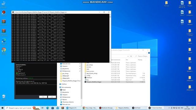Select pinned geo_strings folder in navigation pane
This screenshot has height=110, width=196.
pyautogui.click(x=64, y=73)
